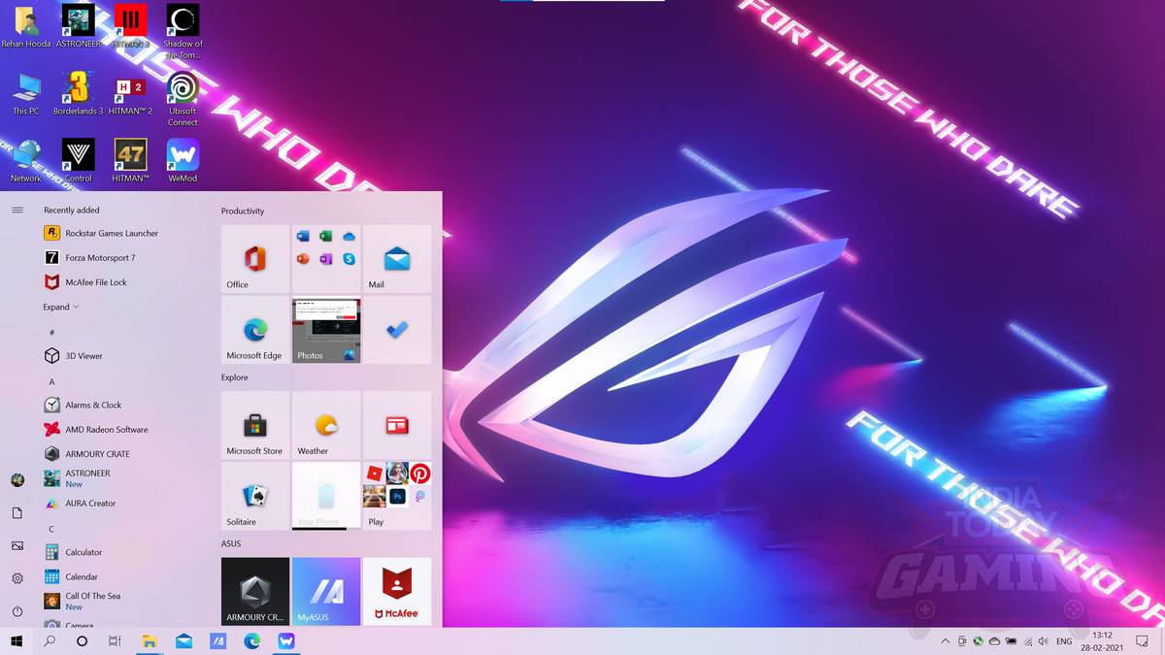Image resolution: width=1165 pixels, height=655 pixels.
Task: Open the Office apps folder tile
Action: [x=326, y=259]
